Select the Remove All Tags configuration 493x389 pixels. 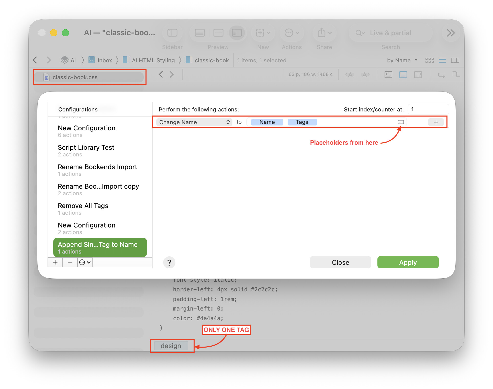(x=83, y=209)
